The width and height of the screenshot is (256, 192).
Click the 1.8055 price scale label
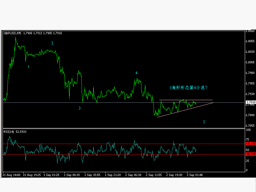point(250,41)
